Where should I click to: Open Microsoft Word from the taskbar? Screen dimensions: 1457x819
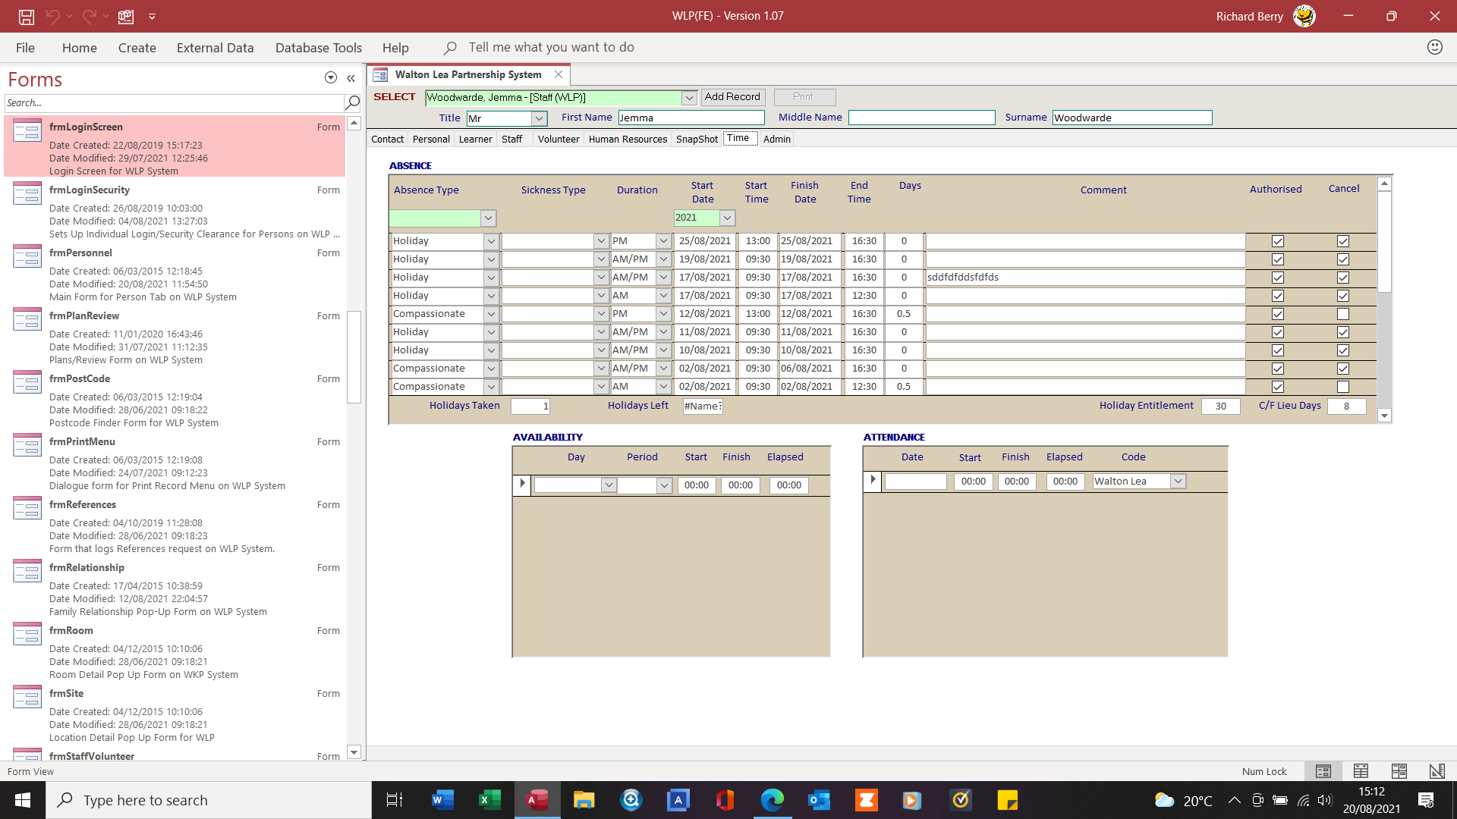442,800
